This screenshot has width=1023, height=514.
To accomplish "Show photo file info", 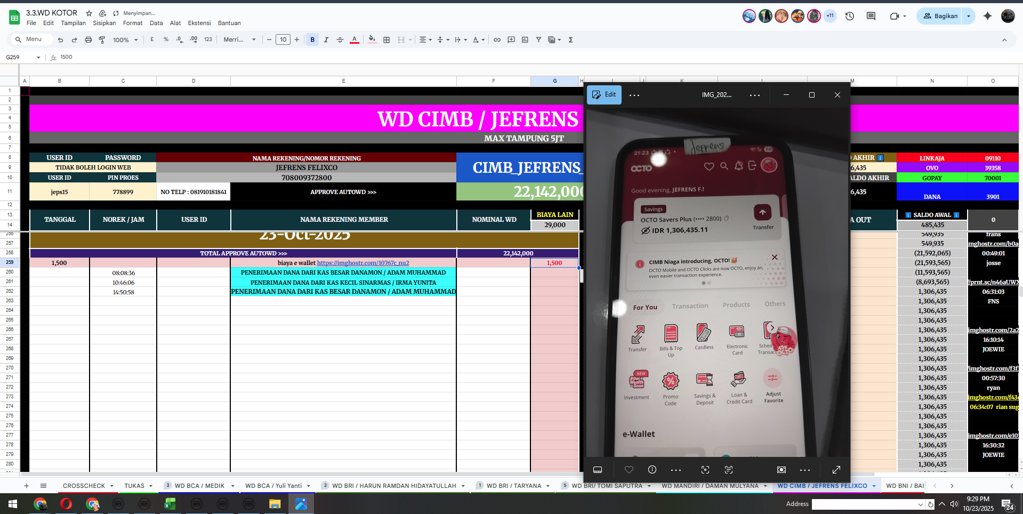I will click(652, 470).
